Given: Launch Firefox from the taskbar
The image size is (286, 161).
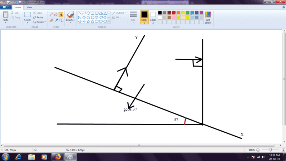Looking at the screenshot, I should point(56,157).
